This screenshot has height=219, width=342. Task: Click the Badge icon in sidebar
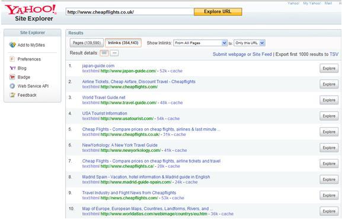[12, 77]
